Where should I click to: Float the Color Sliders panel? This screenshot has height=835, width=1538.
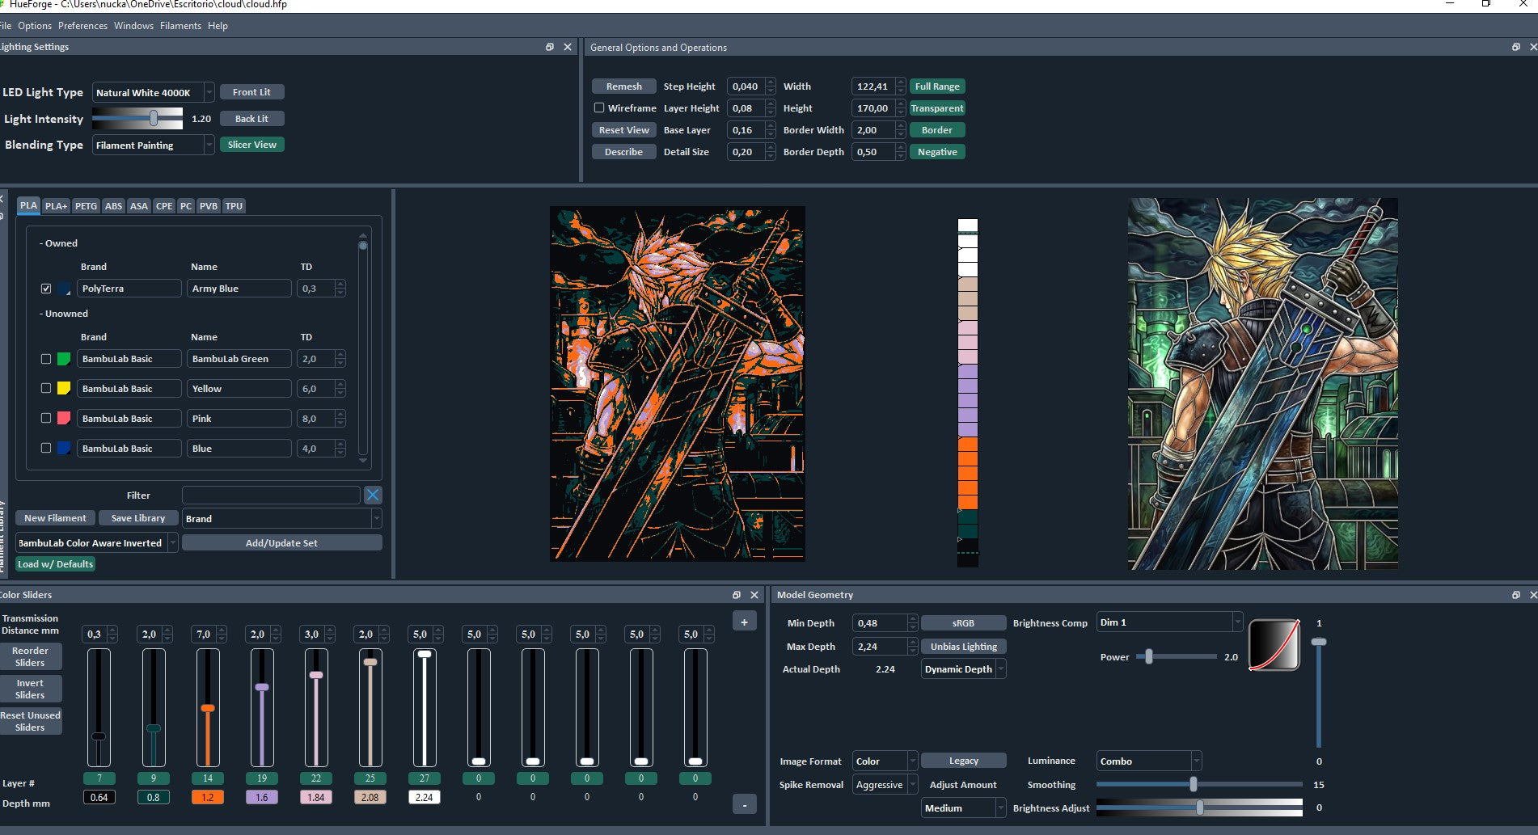(x=737, y=595)
